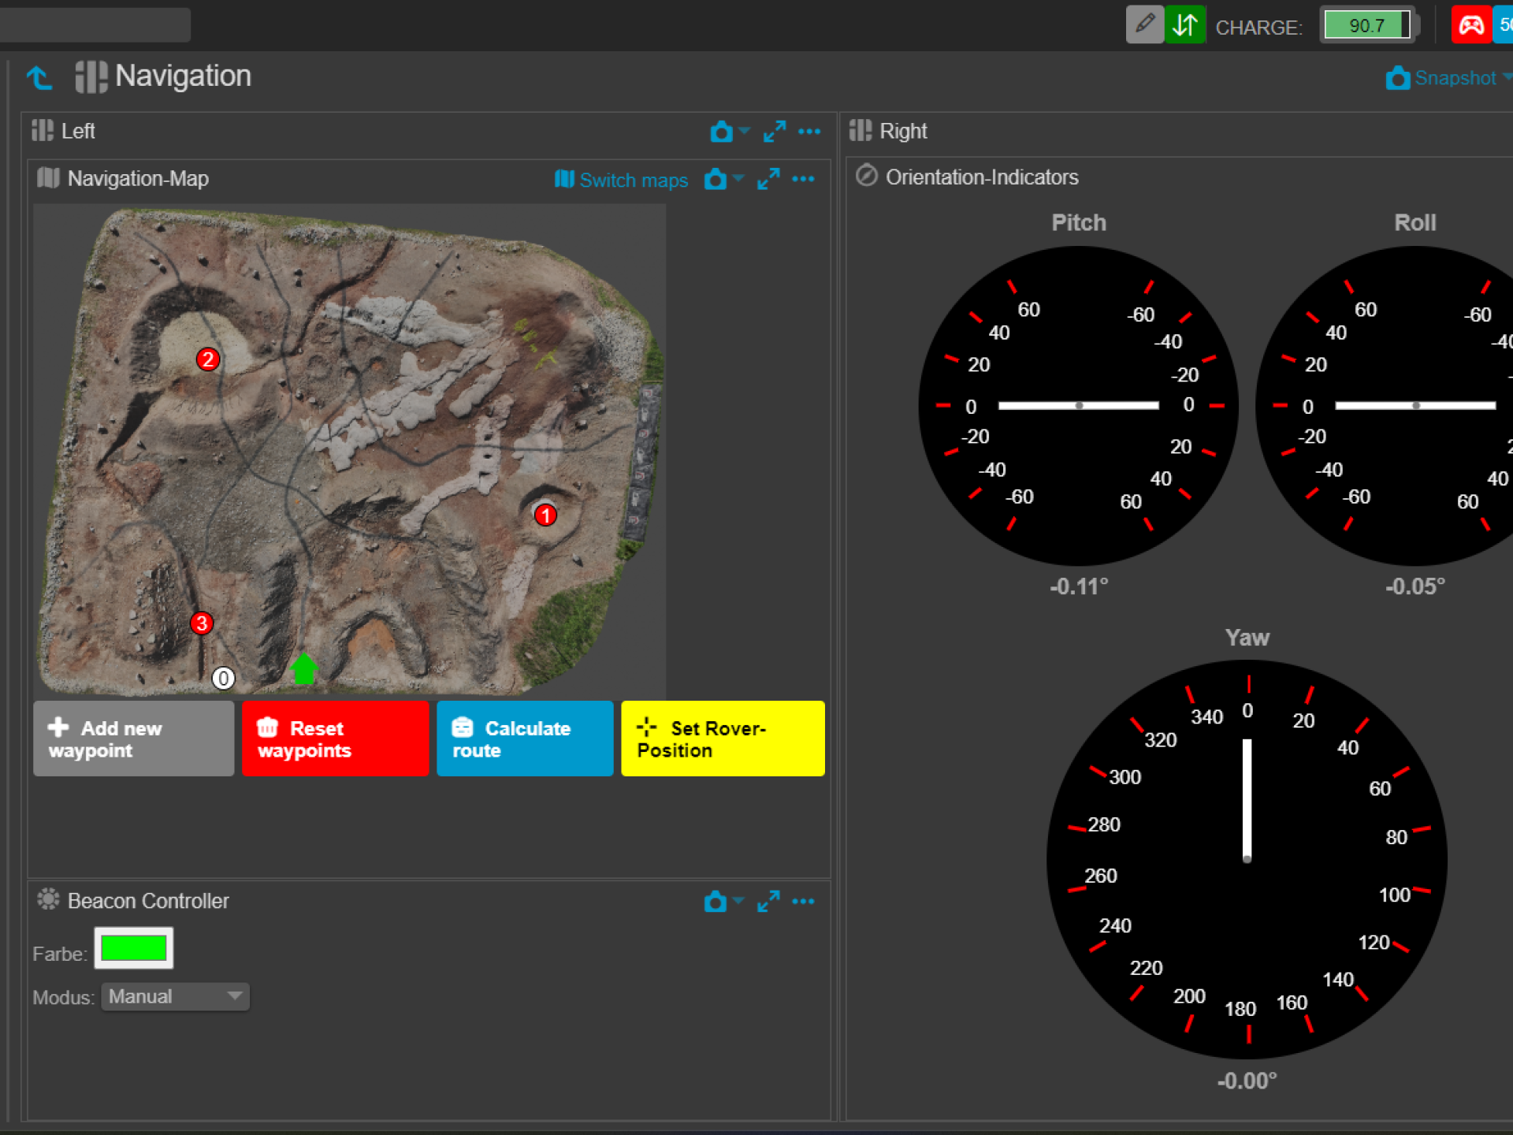Maximize the Navigation-Map widget
Viewport: 1513px width, 1135px height.
768,180
